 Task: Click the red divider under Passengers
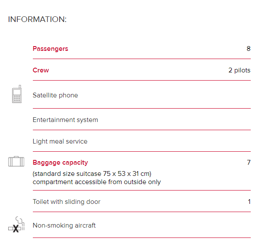142,59
